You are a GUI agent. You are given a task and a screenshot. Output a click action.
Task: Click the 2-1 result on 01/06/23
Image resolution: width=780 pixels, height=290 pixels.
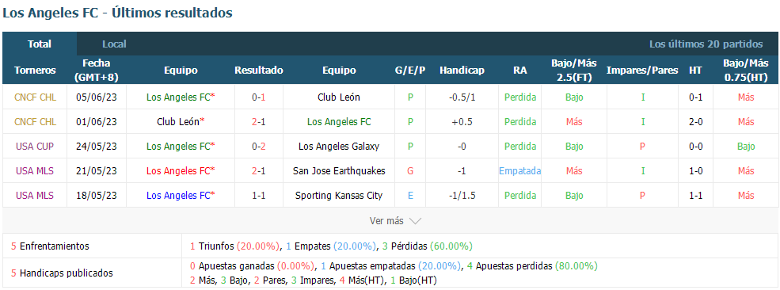[x=259, y=122]
